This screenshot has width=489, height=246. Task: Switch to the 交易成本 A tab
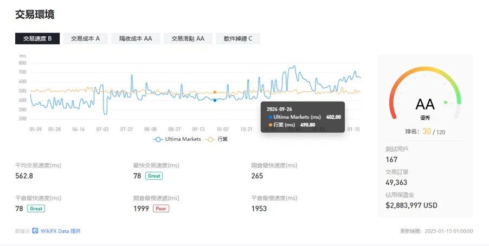[x=86, y=38]
